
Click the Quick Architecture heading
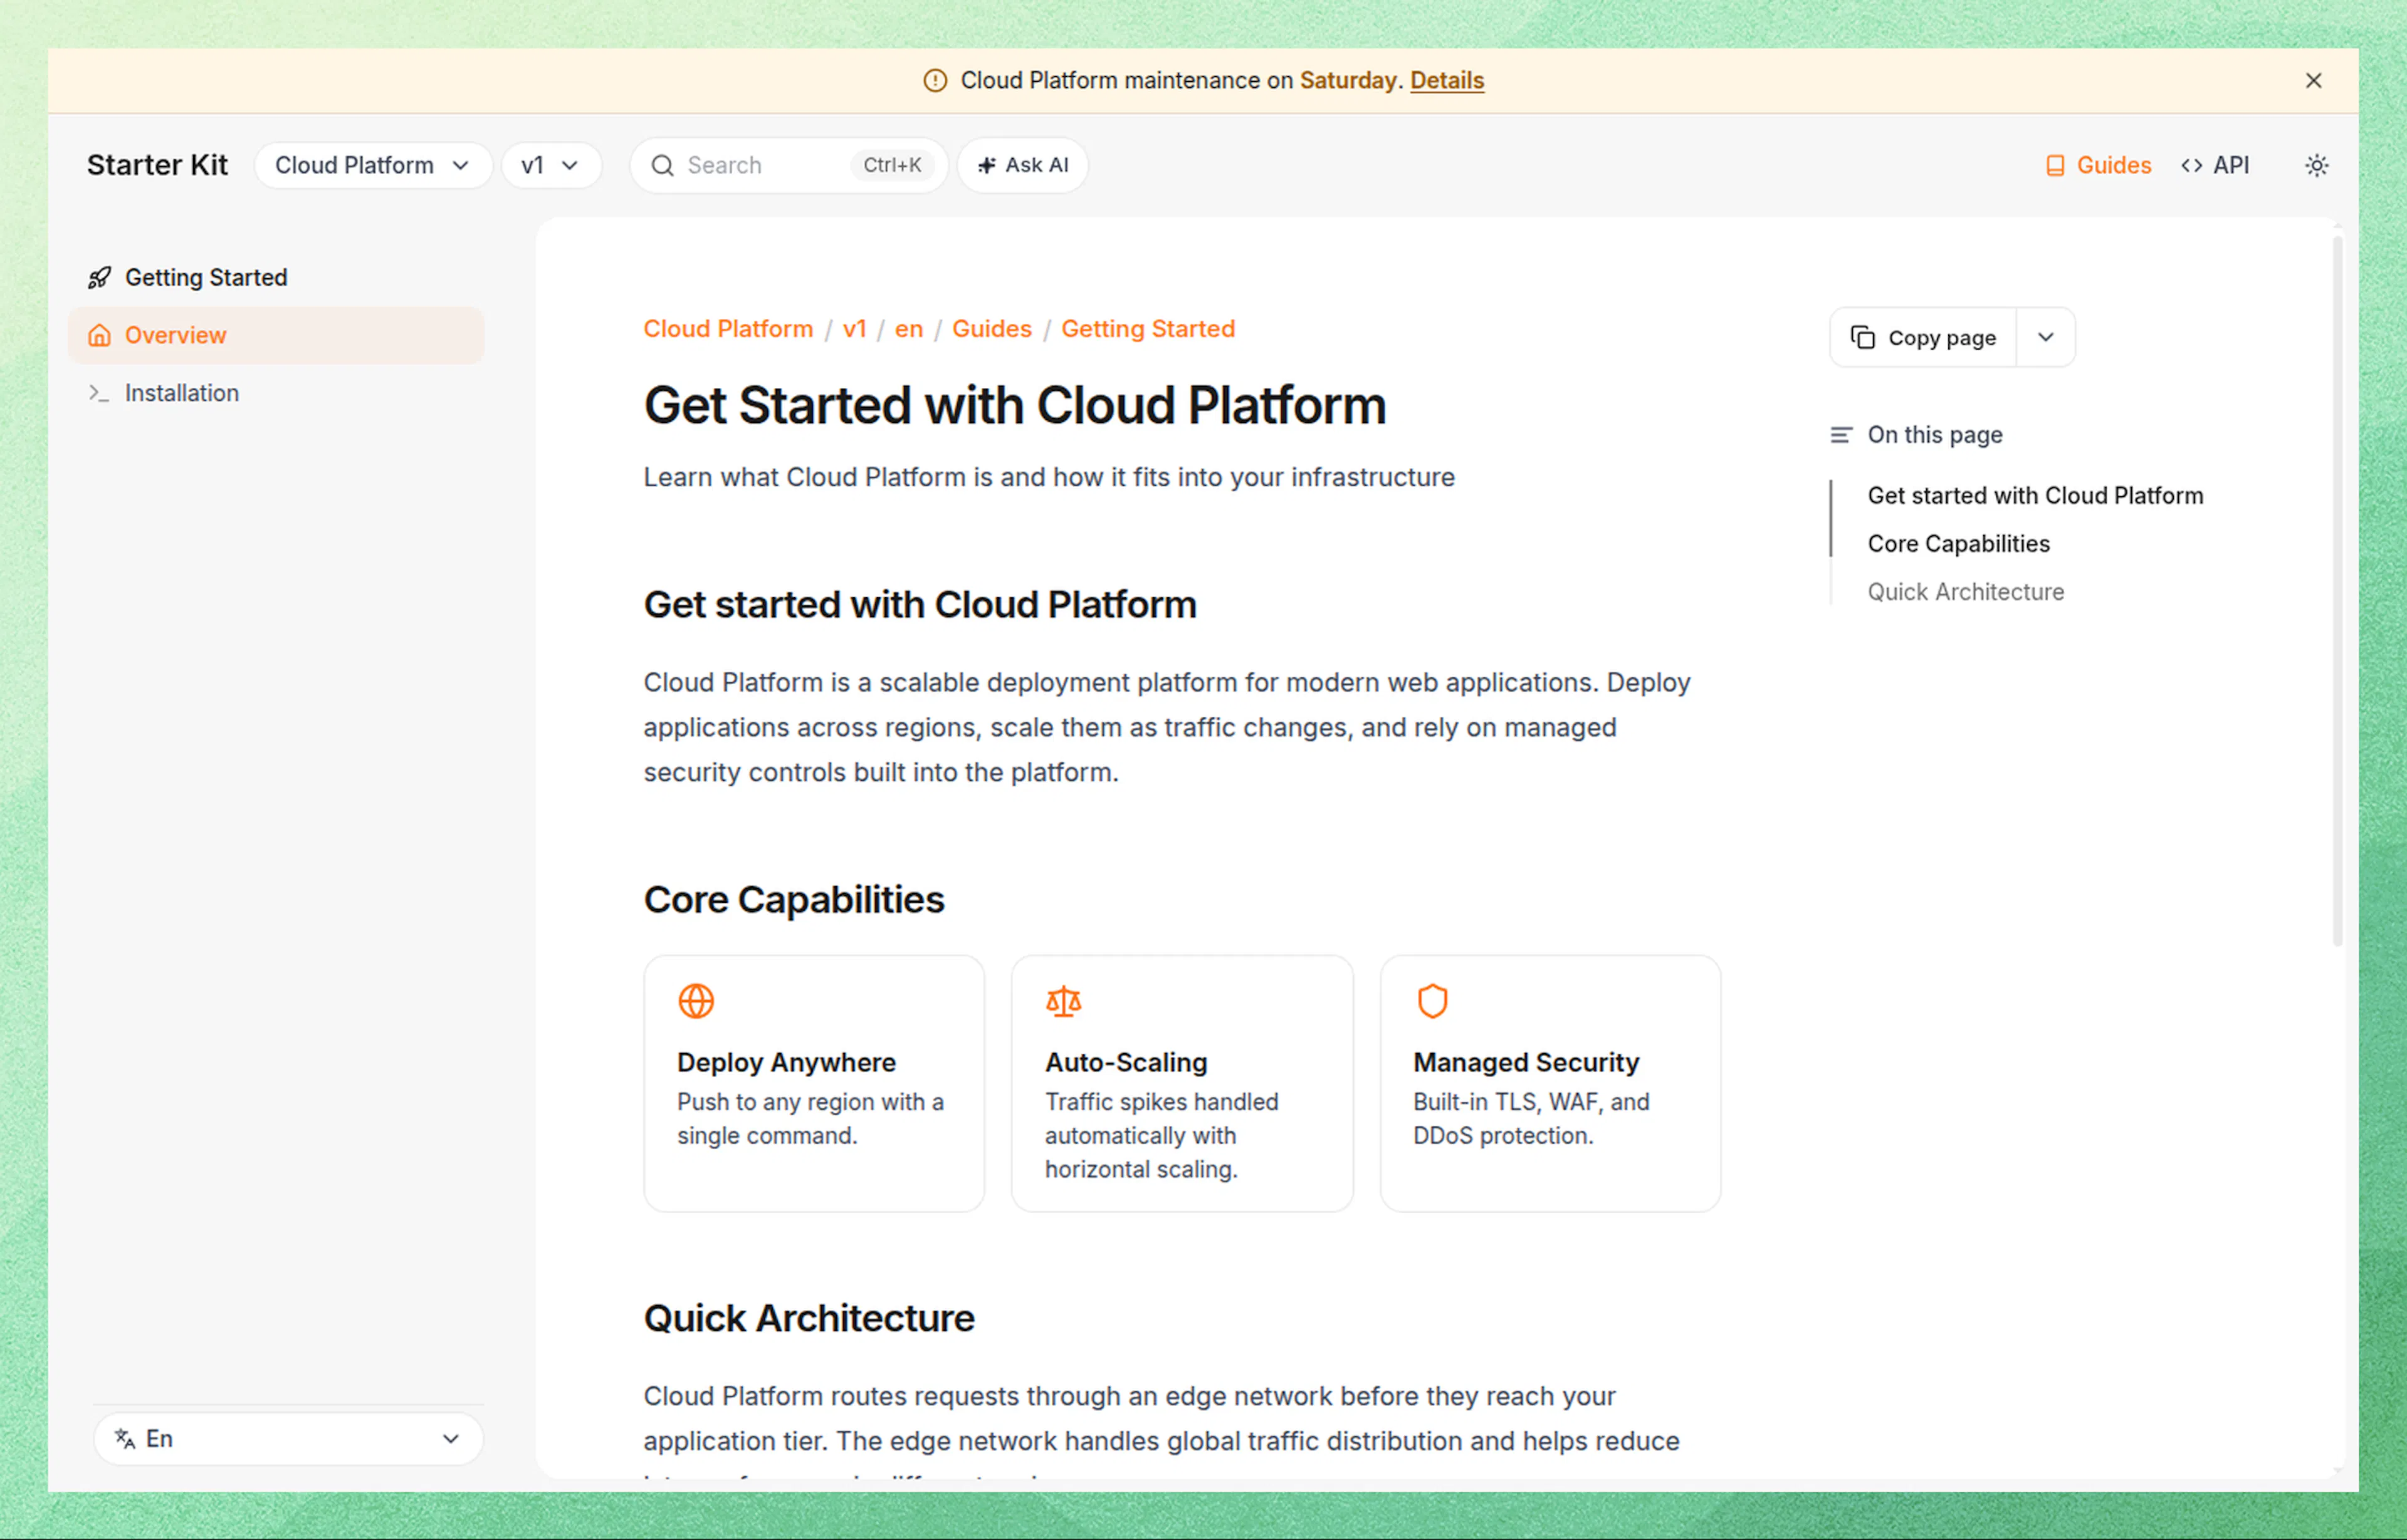click(809, 1318)
